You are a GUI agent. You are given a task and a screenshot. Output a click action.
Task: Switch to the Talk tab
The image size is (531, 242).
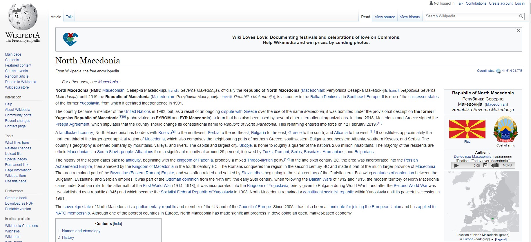[x=69, y=17]
